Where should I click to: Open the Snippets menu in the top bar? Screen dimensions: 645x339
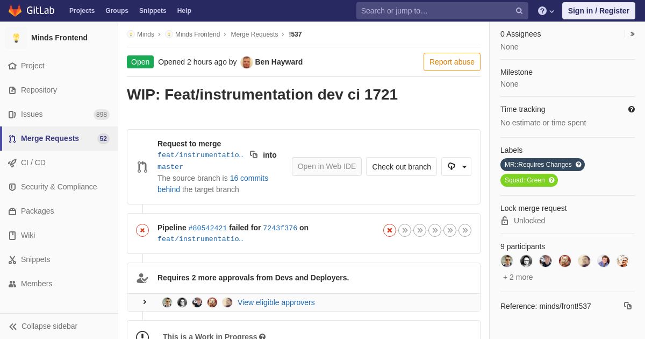pos(153,11)
